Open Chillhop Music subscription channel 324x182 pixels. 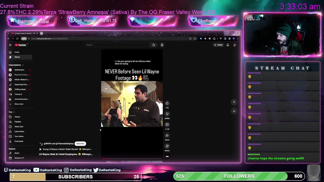click(x=20, y=89)
